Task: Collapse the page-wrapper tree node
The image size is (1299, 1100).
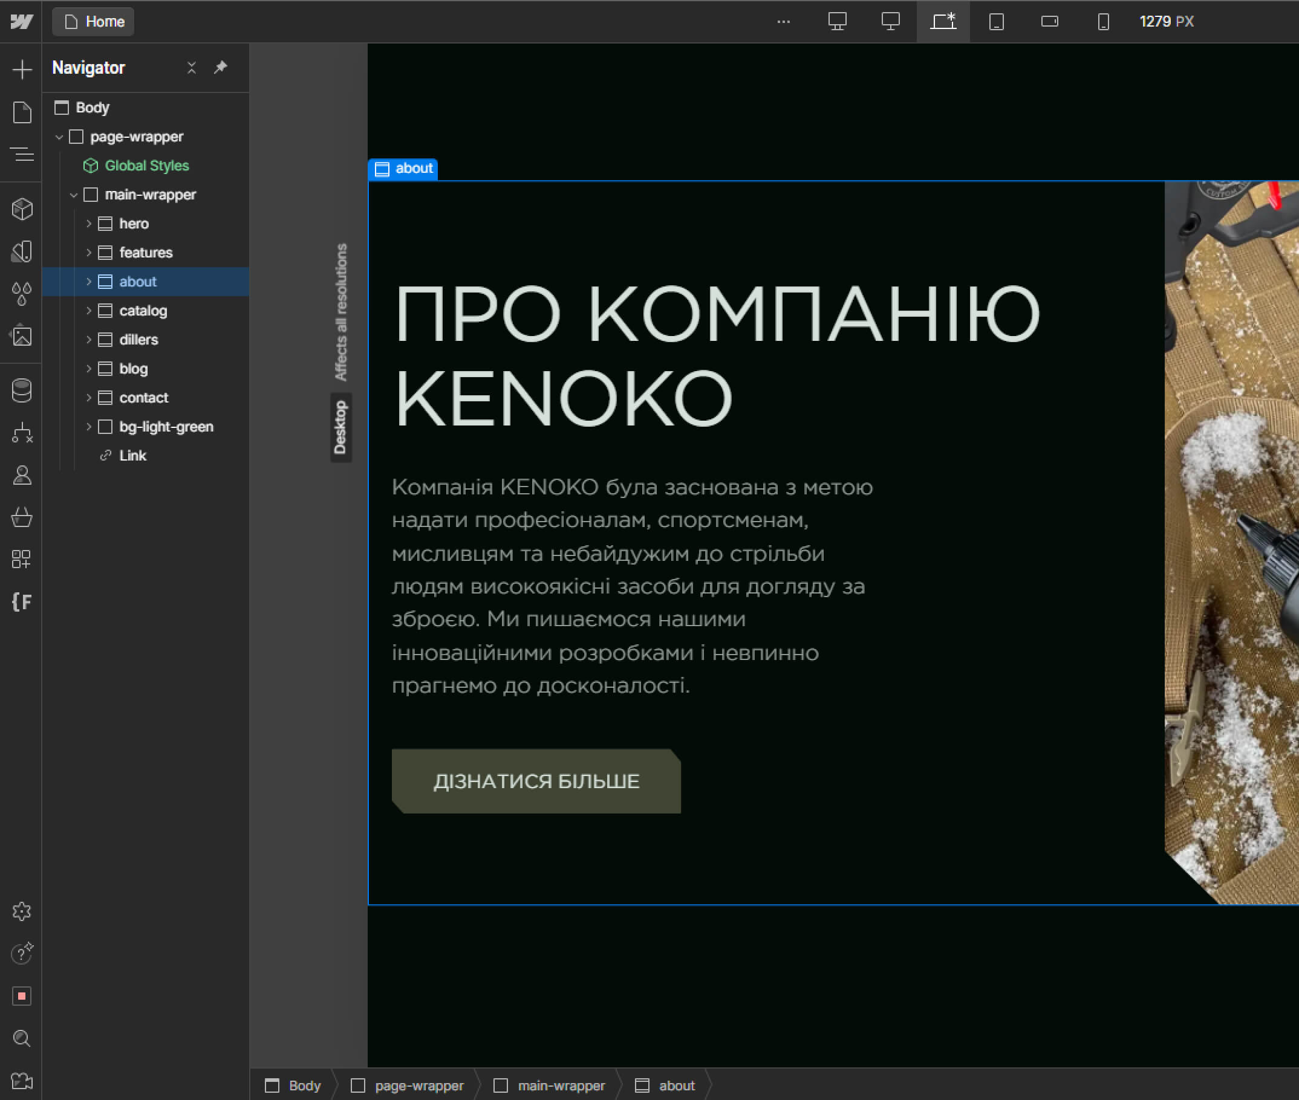Action: coord(59,137)
